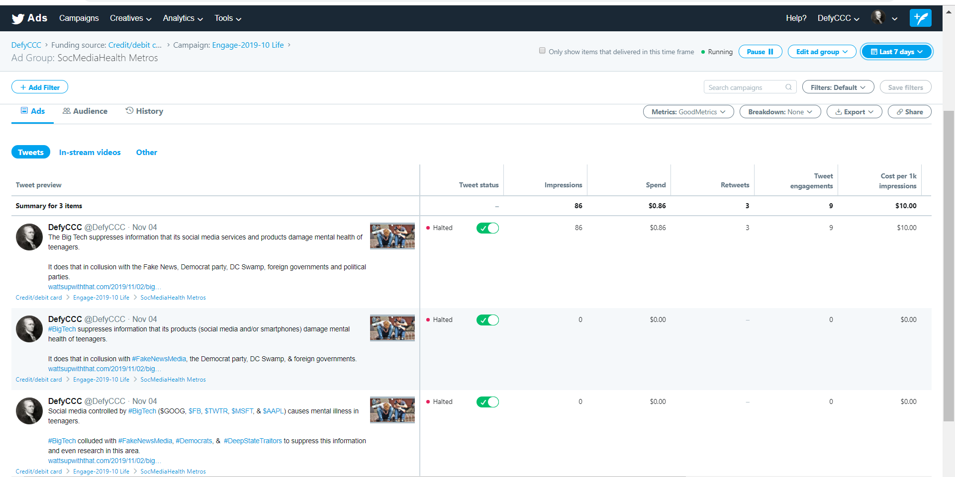Open thumbnail image of third tweet

tap(392, 409)
